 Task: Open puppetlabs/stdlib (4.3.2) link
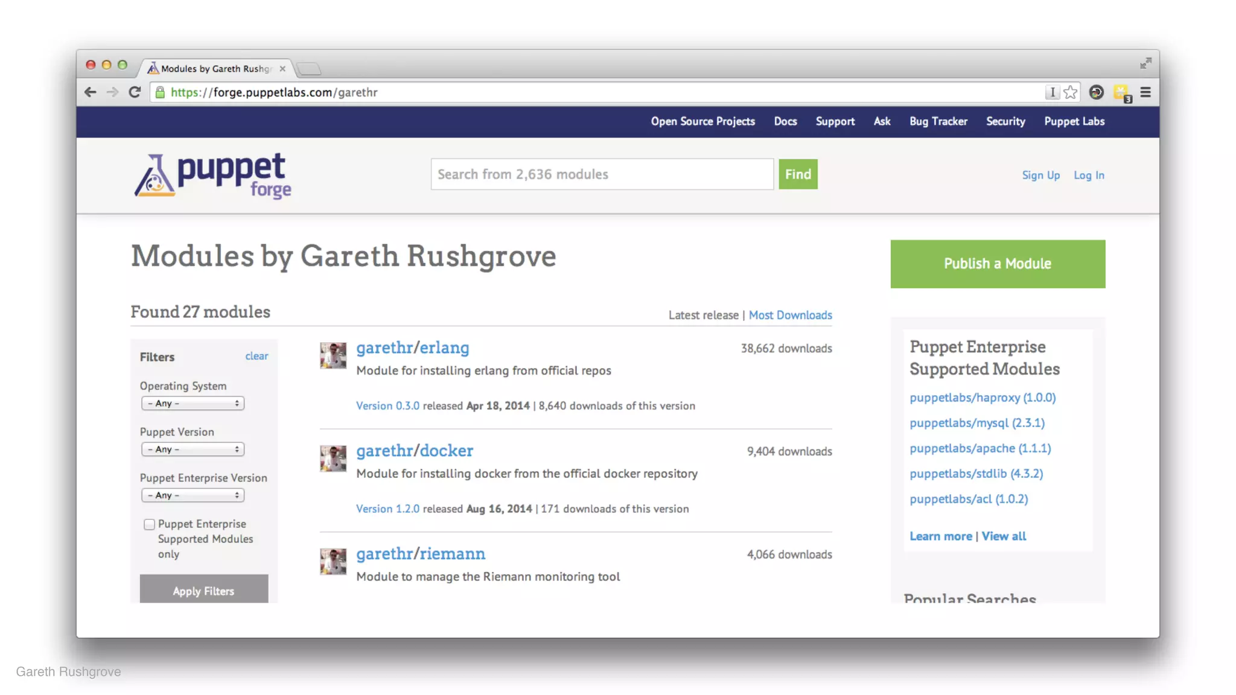pyautogui.click(x=976, y=474)
